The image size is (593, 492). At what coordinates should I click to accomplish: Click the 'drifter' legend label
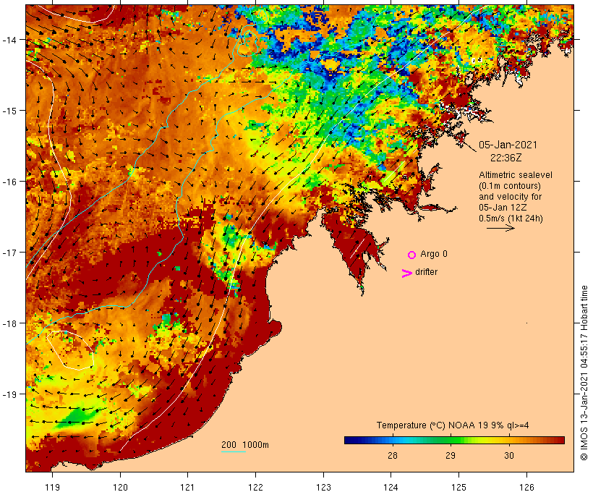tap(426, 272)
